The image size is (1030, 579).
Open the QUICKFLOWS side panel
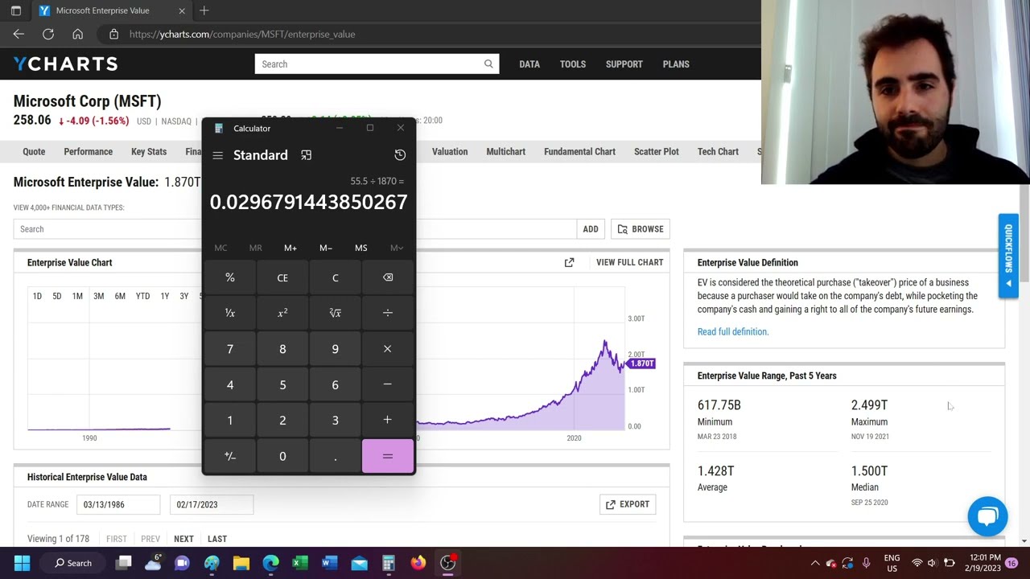coord(1008,256)
